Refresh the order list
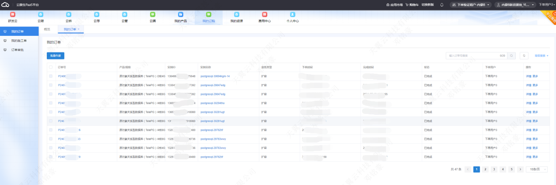Screen dimensions: 556x185 tap(524, 56)
